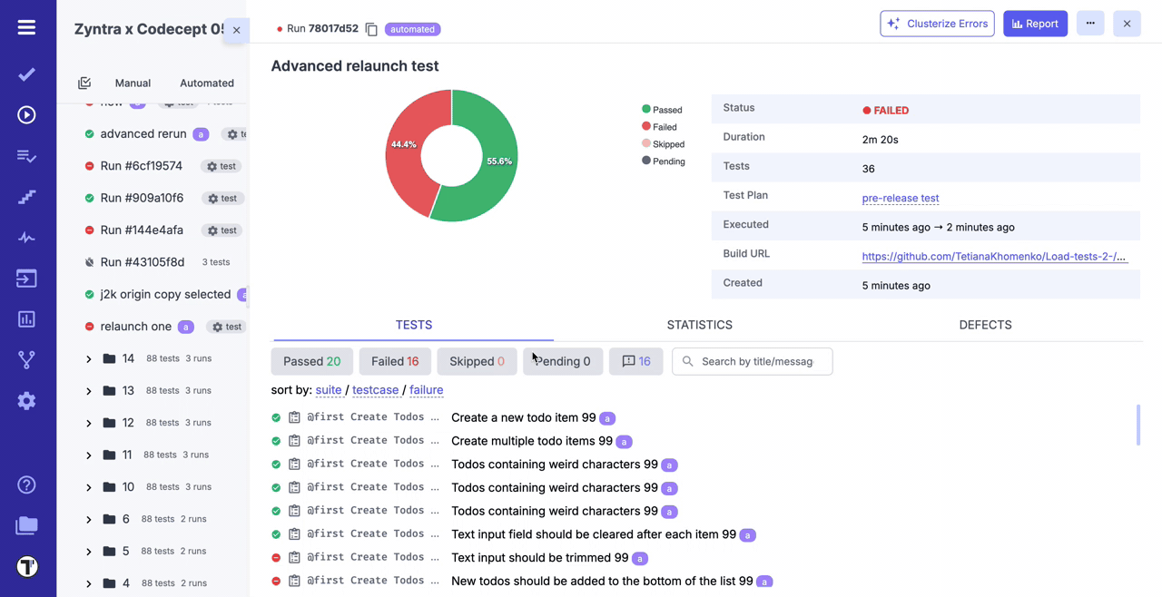Expand folder 10 in run list
Viewport: 1162px width, 597px height.
coord(89,487)
